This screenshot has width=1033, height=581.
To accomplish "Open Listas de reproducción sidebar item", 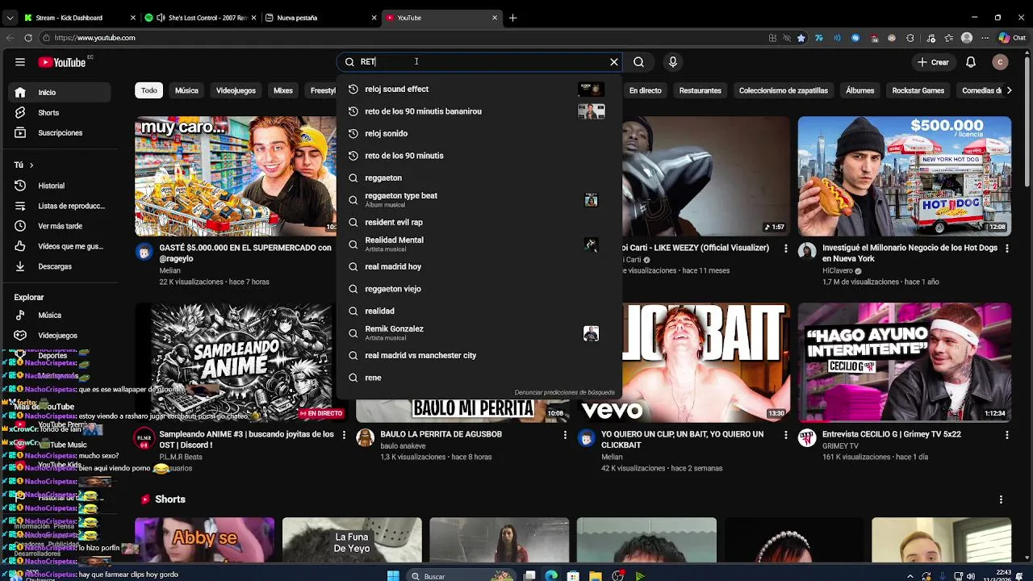I will [61, 206].
